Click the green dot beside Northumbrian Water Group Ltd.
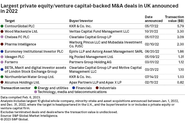This screenshot has width=185, height=124. tap(2, 77)
